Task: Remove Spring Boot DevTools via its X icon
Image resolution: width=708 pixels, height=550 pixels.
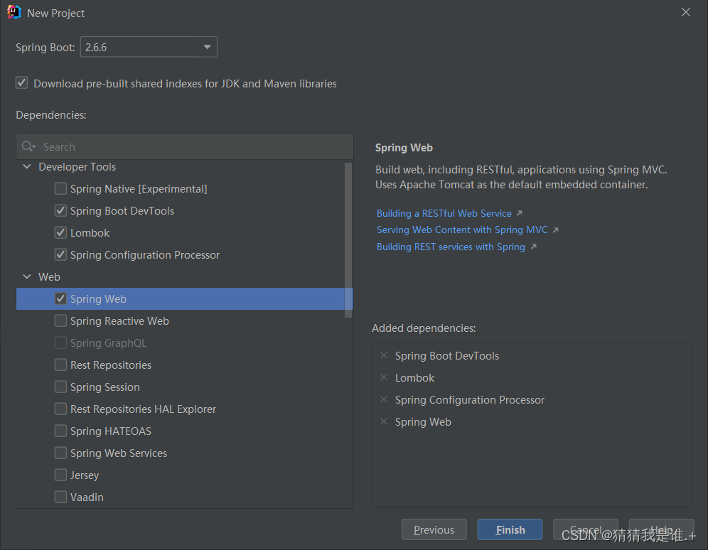Action: [384, 355]
